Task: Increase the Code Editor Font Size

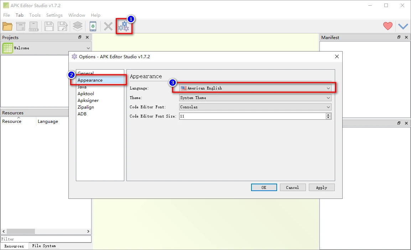Action: 328,115
